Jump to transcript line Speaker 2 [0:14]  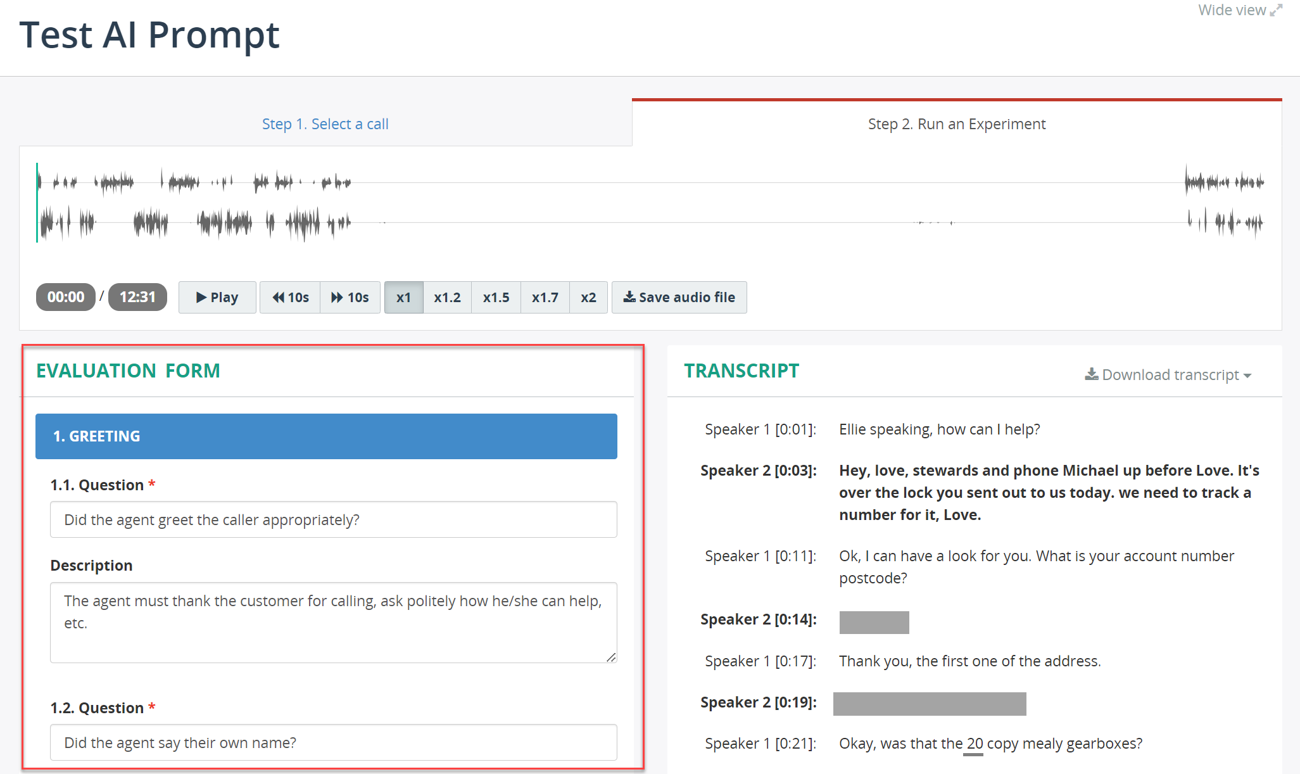click(x=759, y=619)
